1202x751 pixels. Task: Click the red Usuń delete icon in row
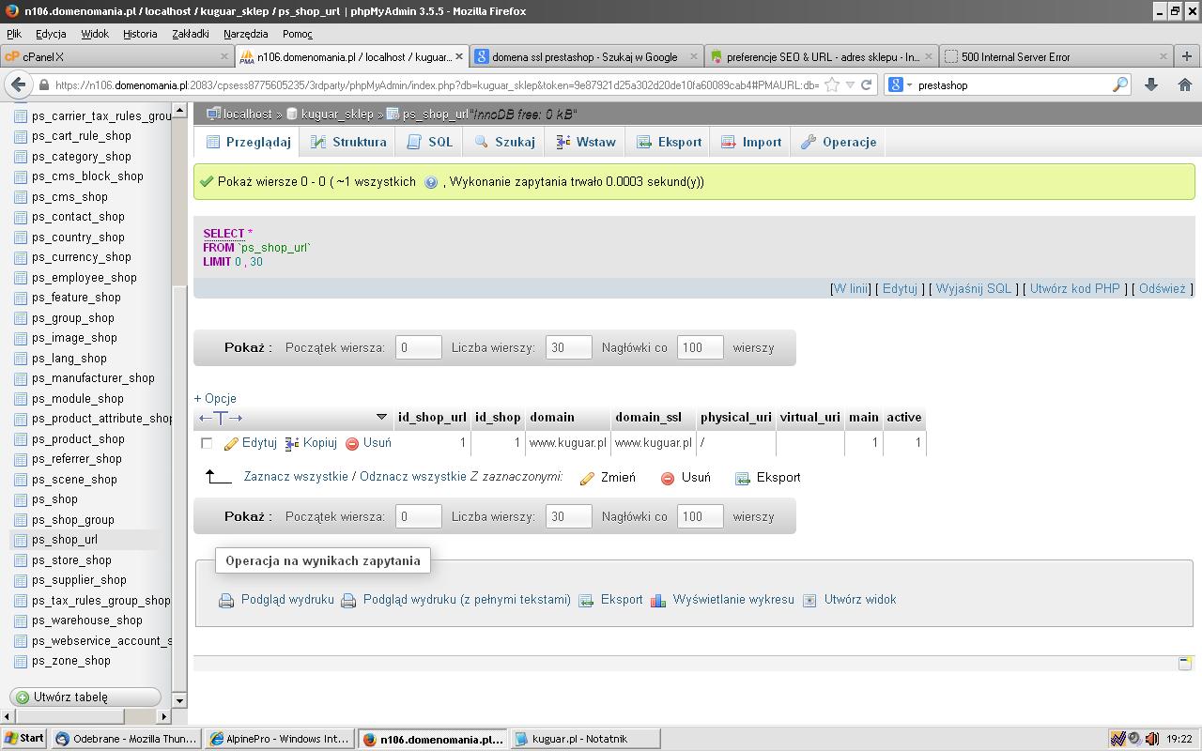pyautogui.click(x=352, y=443)
